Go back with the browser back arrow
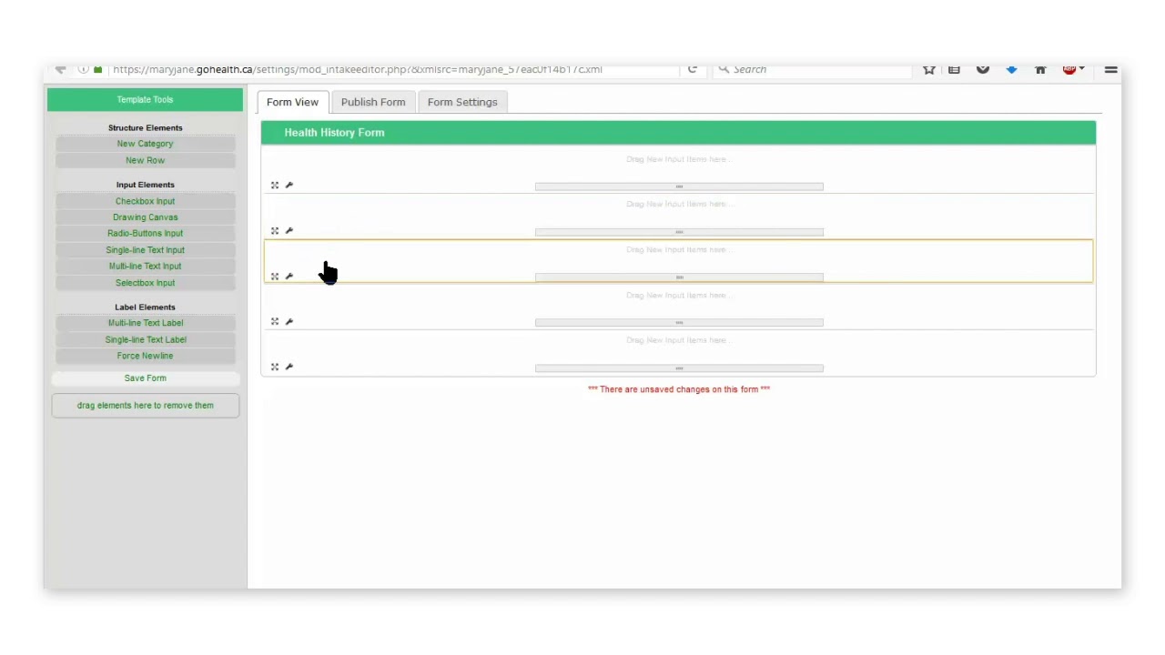The image size is (1165, 655). (60, 69)
